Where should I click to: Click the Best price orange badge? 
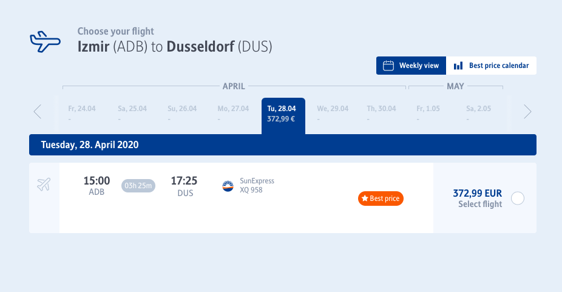click(x=381, y=199)
